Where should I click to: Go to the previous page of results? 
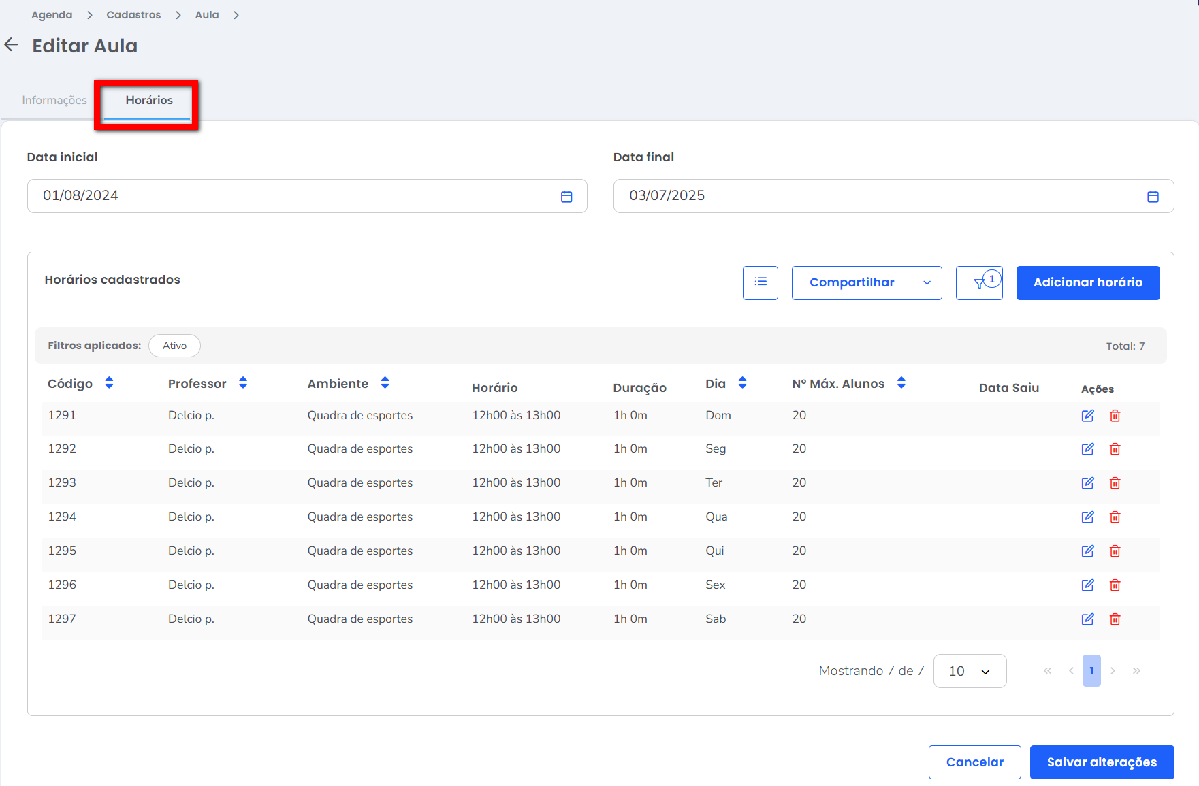[1071, 671]
